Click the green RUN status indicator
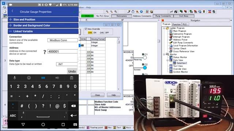 (x=87, y=16)
